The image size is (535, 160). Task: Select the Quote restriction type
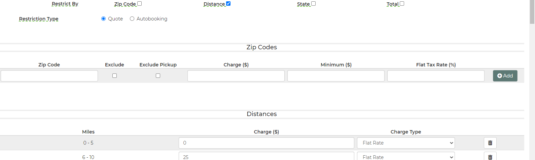click(x=104, y=19)
